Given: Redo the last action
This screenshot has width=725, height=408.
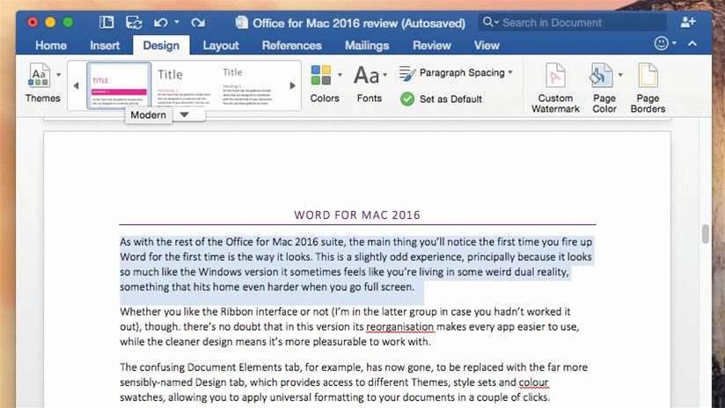Looking at the screenshot, I should pyautogui.click(x=198, y=22).
